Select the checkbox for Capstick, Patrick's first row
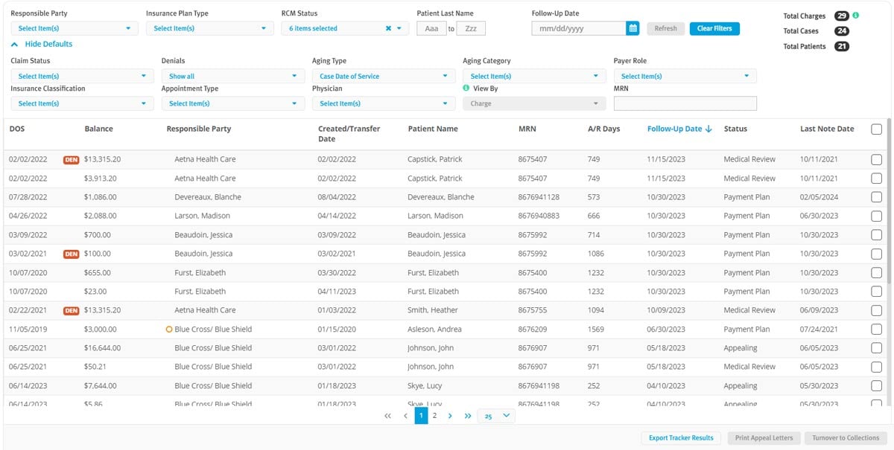This screenshot has height=450, width=894. [876, 159]
